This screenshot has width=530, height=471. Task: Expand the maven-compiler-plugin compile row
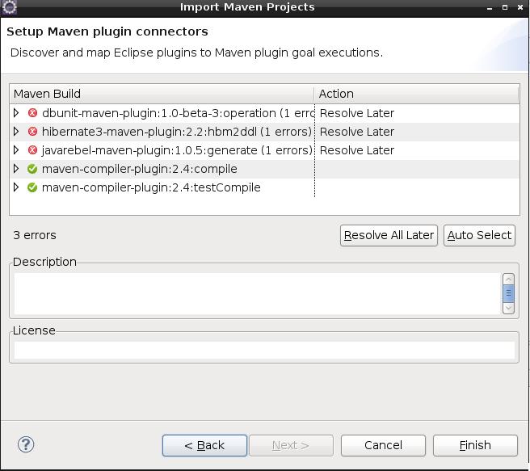coord(17,169)
